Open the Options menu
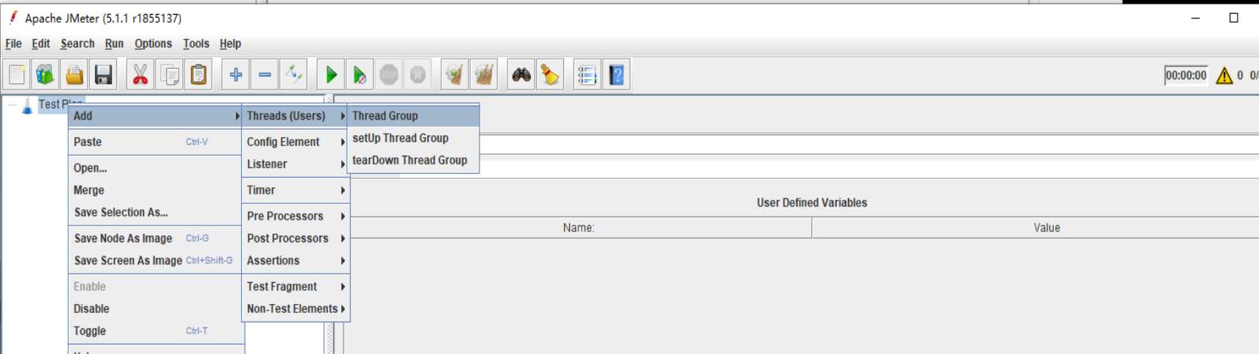 click(153, 44)
